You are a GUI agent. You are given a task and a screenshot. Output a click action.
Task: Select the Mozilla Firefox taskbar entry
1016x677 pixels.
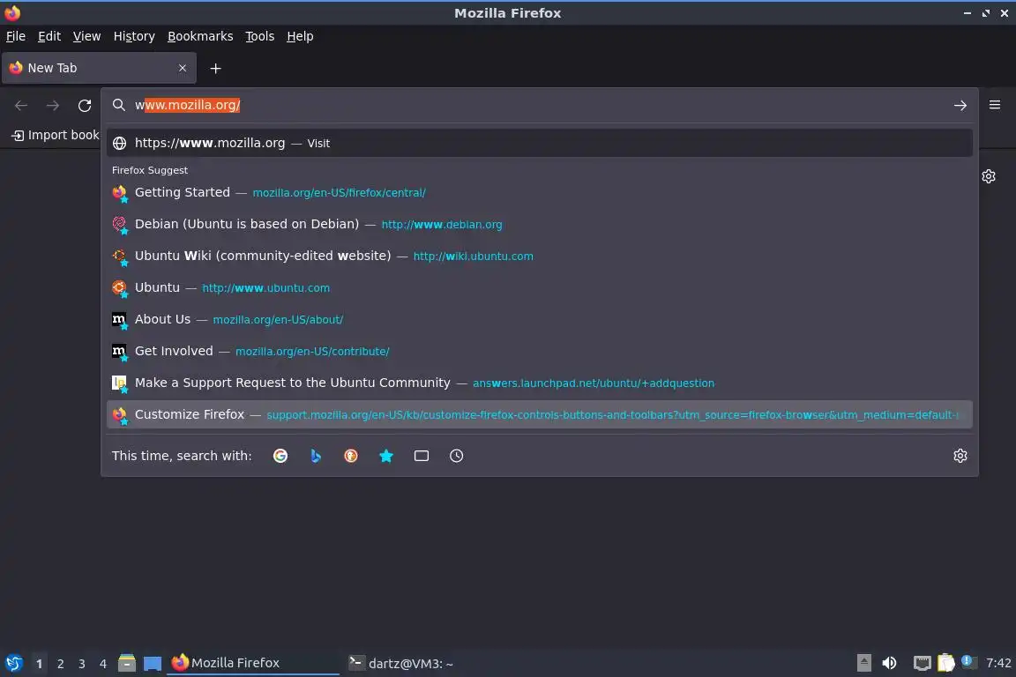click(x=253, y=663)
